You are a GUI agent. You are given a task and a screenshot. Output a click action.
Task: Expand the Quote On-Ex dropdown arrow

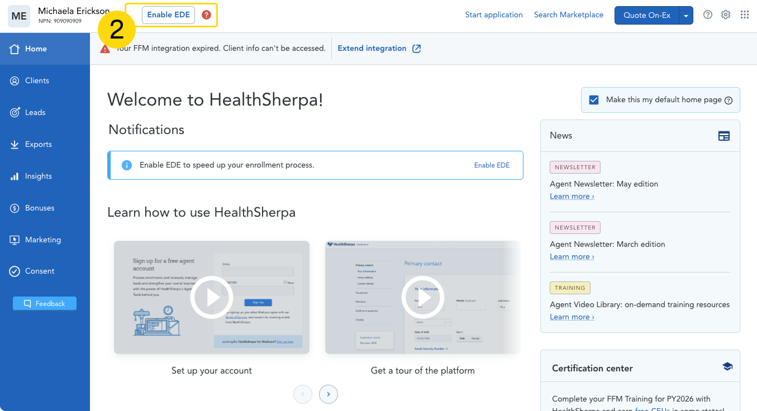coord(686,16)
